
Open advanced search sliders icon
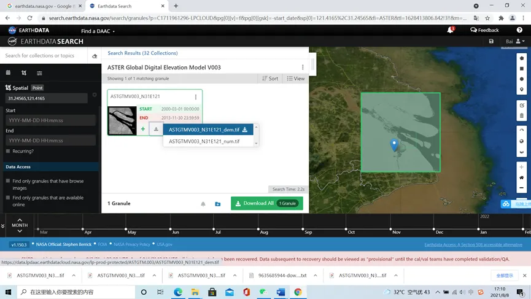click(x=39, y=73)
